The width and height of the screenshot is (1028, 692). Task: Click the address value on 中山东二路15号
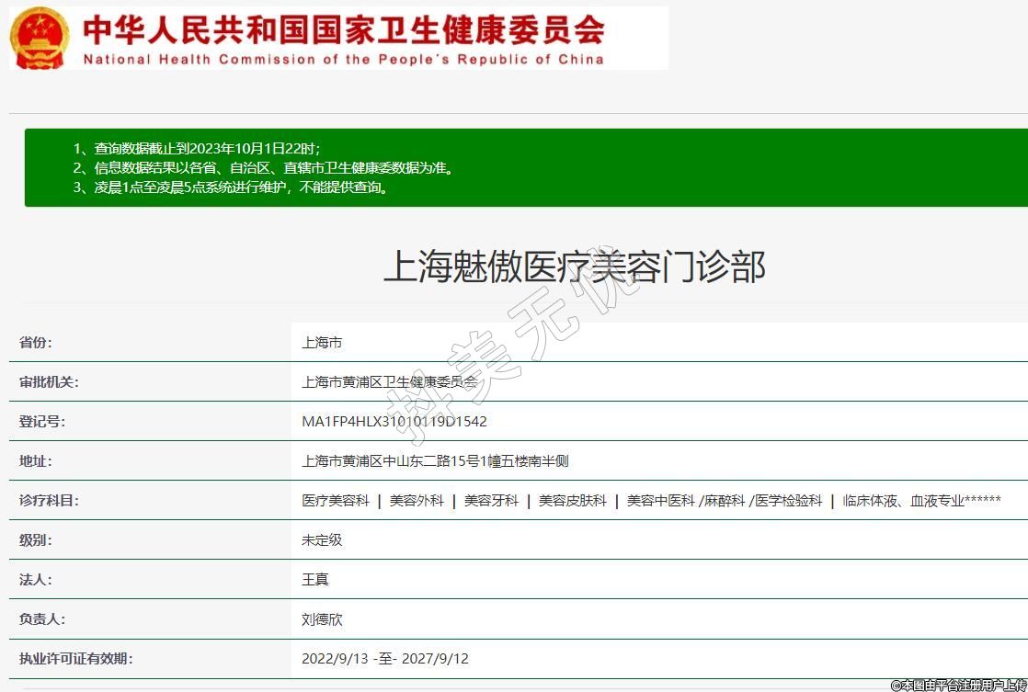click(435, 461)
